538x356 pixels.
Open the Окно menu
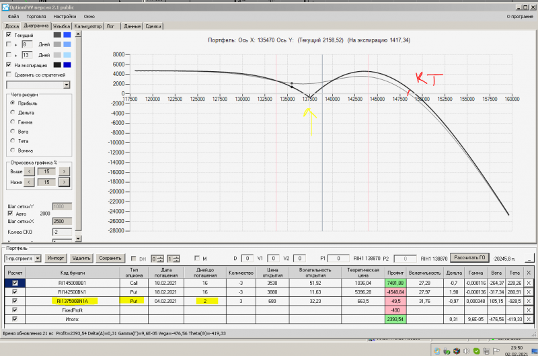point(89,16)
